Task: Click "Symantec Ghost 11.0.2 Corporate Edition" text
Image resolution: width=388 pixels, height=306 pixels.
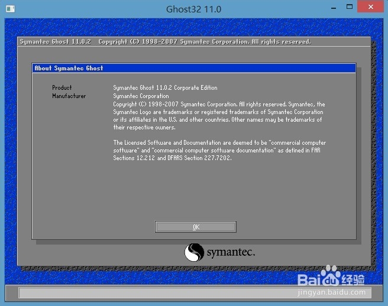Action: [x=165, y=88]
